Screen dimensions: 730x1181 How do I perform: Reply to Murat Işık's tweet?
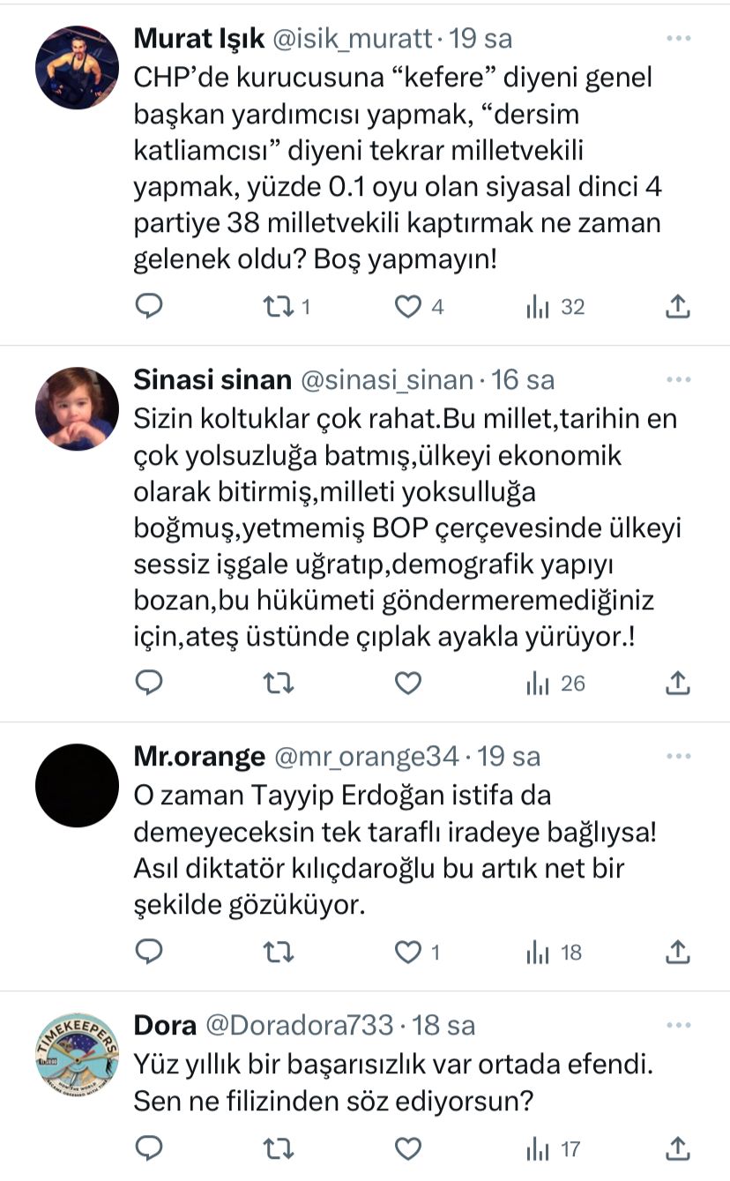[151, 306]
